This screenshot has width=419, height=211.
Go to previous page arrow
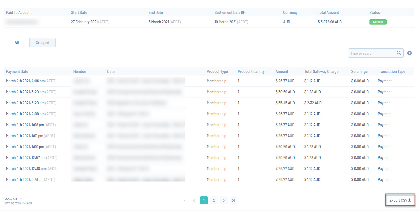pos(194,201)
